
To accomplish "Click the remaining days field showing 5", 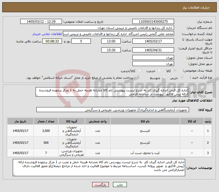I will 81,41.
